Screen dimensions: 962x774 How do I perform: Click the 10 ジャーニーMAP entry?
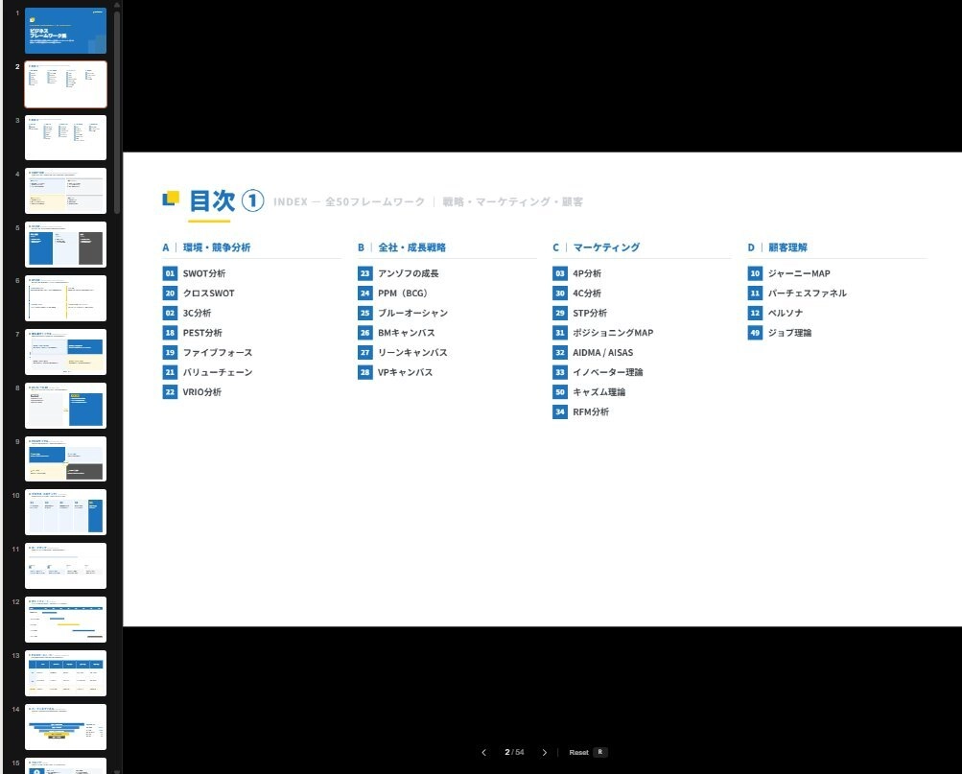click(x=789, y=273)
